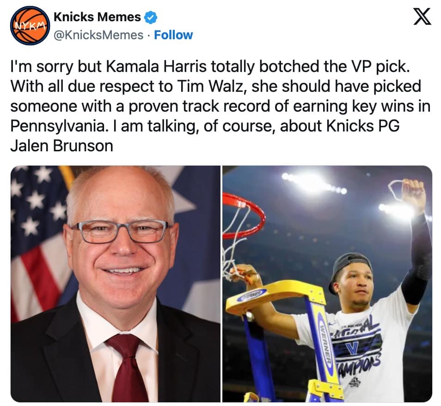
Task: Select the eyeglasses in the left photo
Action: click(x=121, y=232)
